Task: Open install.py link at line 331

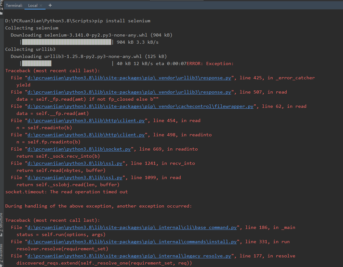Action: point(132,242)
